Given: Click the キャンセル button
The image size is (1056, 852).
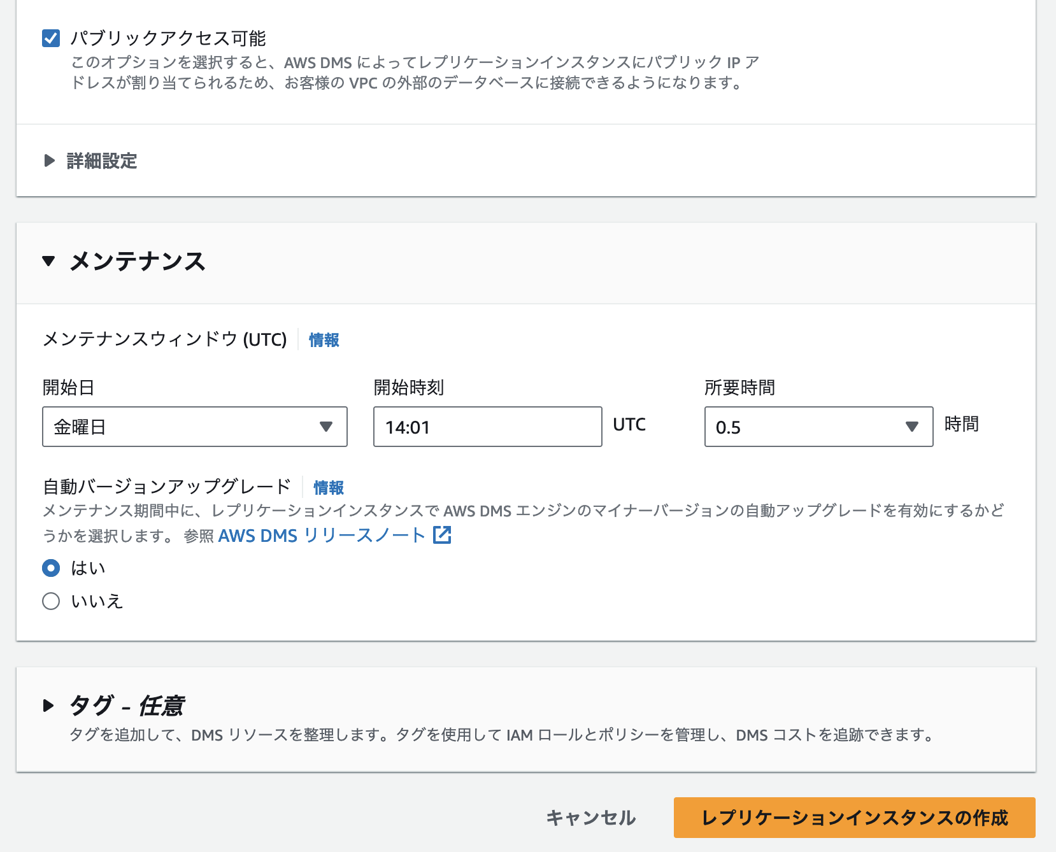Looking at the screenshot, I should pyautogui.click(x=591, y=818).
